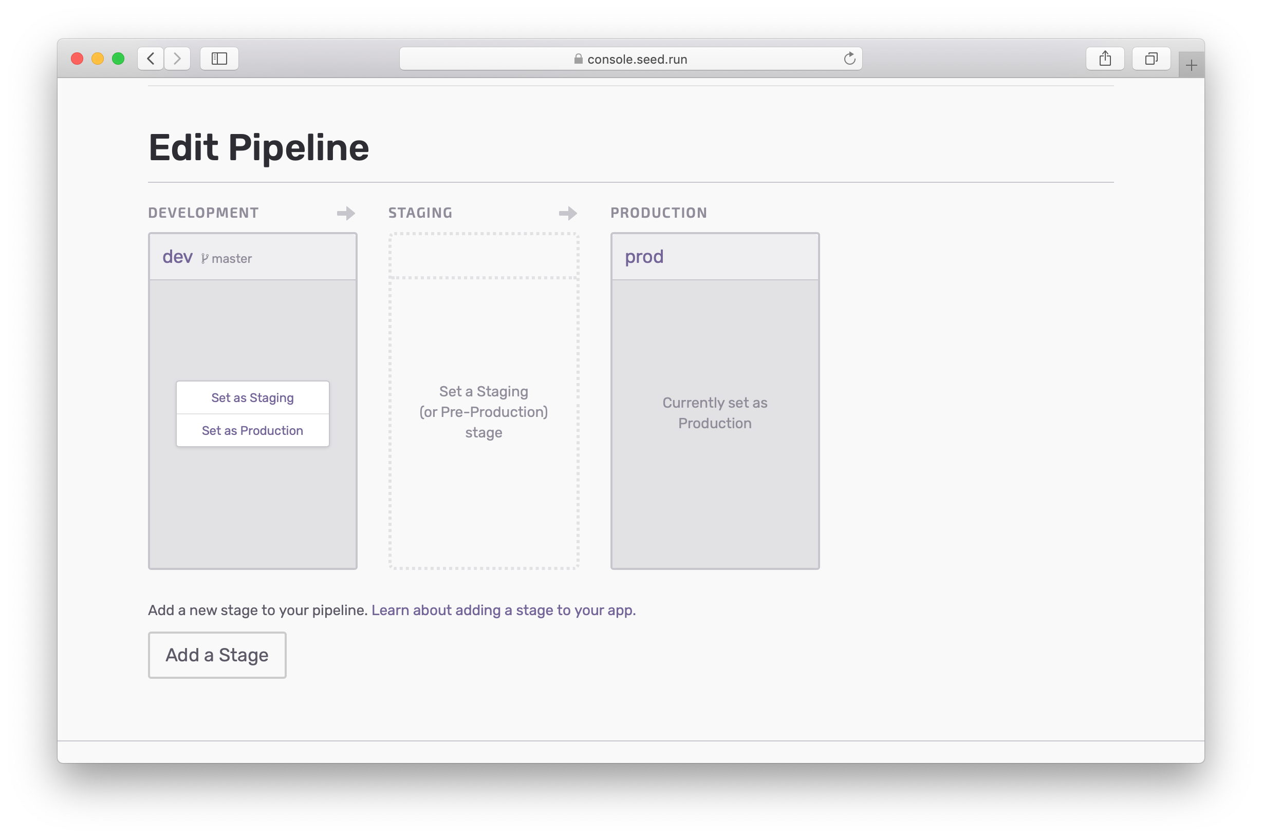Open the Share icon in toolbar
The height and width of the screenshot is (839, 1262).
pyautogui.click(x=1105, y=59)
